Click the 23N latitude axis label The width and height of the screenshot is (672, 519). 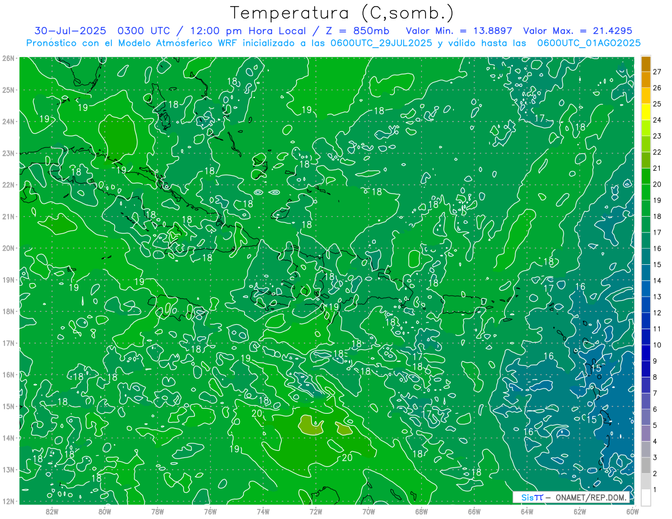point(8,153)
